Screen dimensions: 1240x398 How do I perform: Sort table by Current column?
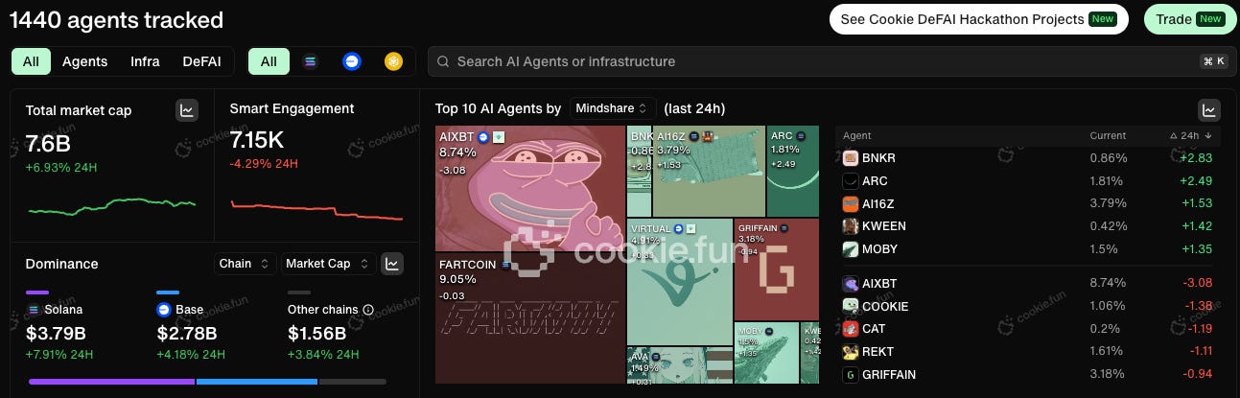[x=1108, y=136]
